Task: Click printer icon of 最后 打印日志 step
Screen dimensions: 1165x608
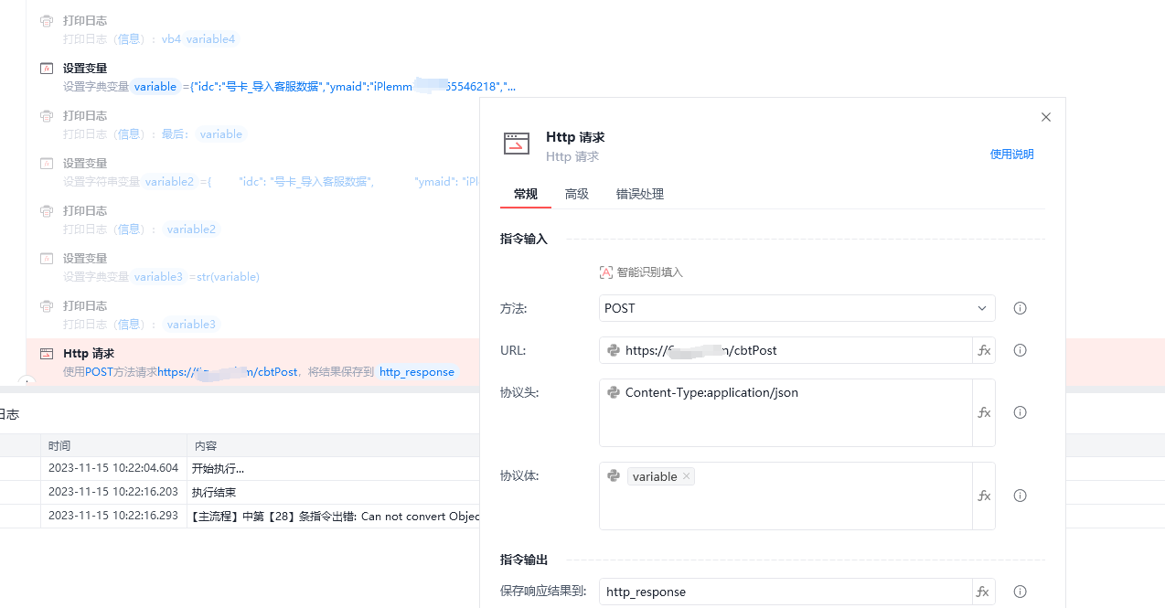Action: [47, 116]
